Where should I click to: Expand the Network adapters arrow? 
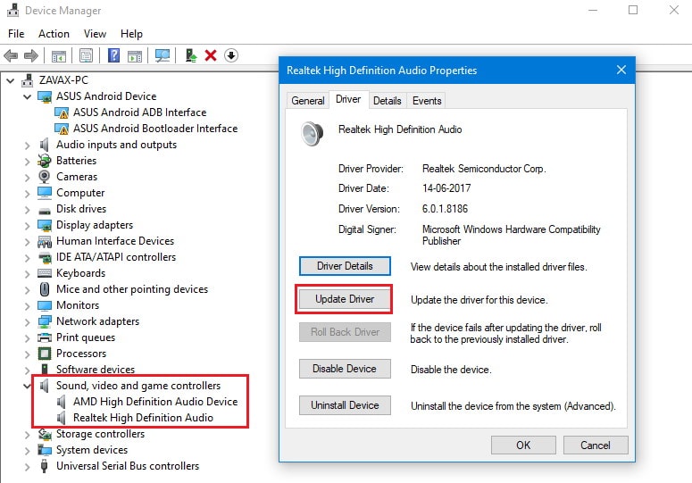pyautogui.click(x=28, y=322)
